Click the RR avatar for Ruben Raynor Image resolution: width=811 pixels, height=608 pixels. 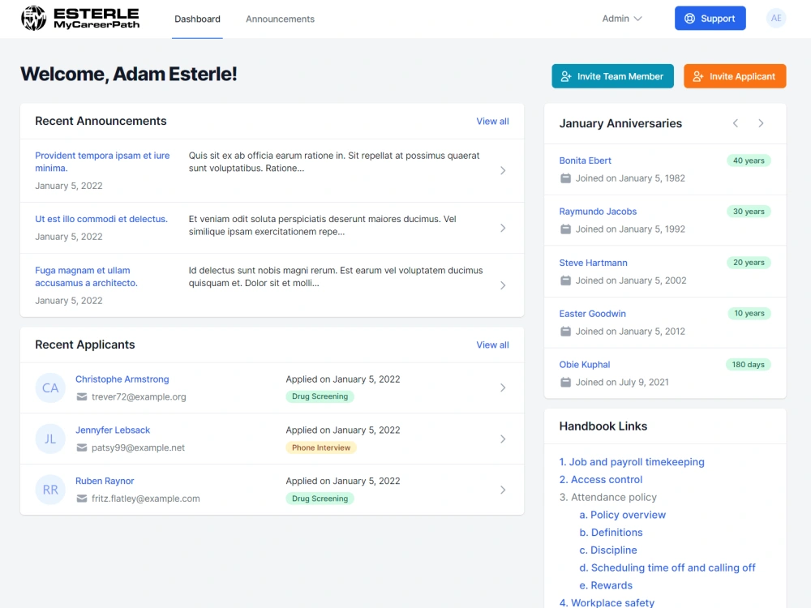(x=50, y=490)
